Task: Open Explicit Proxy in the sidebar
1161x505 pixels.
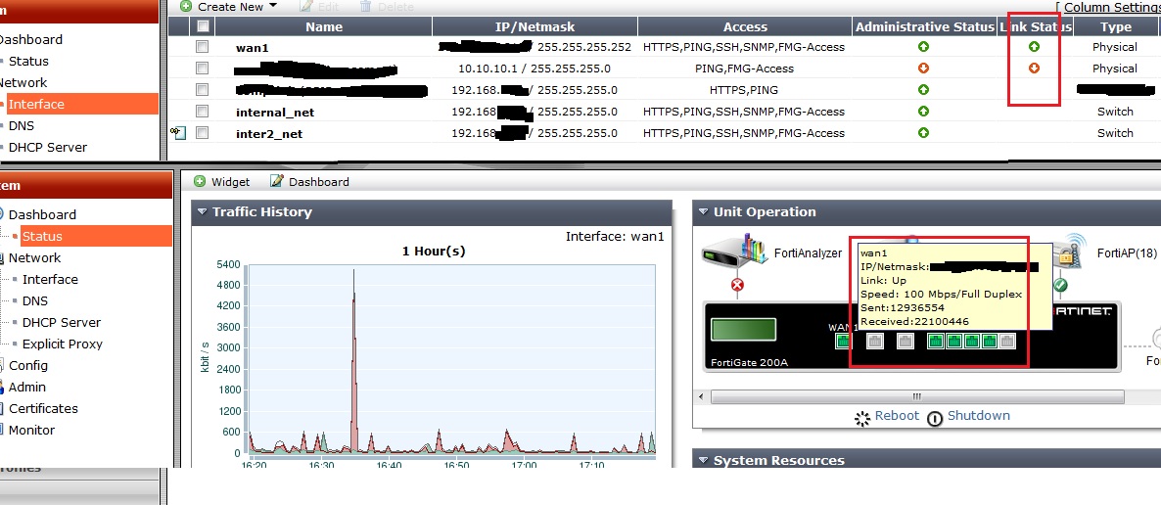Action: (63, 344)
